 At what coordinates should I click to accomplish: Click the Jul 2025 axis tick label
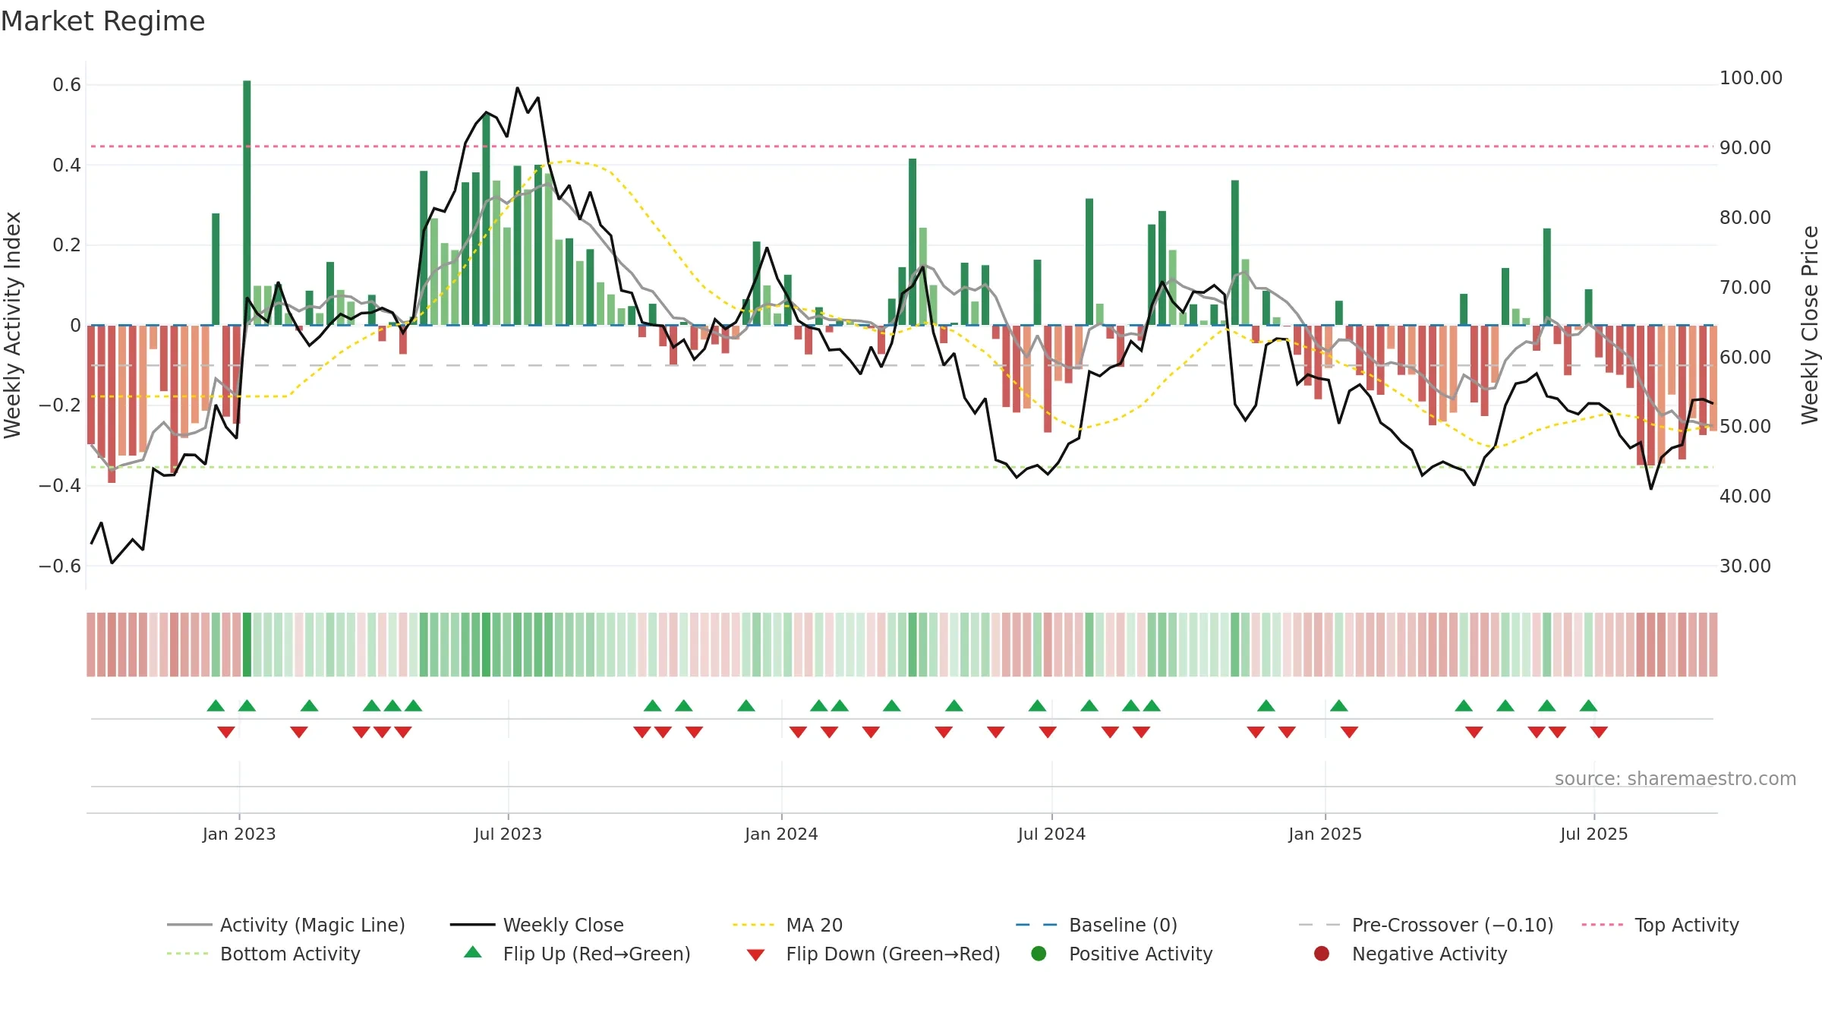[1594, 834]
